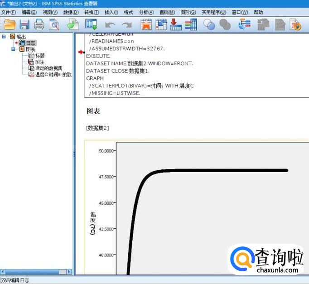Viewport: 309px width, 284px height.
Task: Open the 视图(V) menu
Action: [50, 12]
